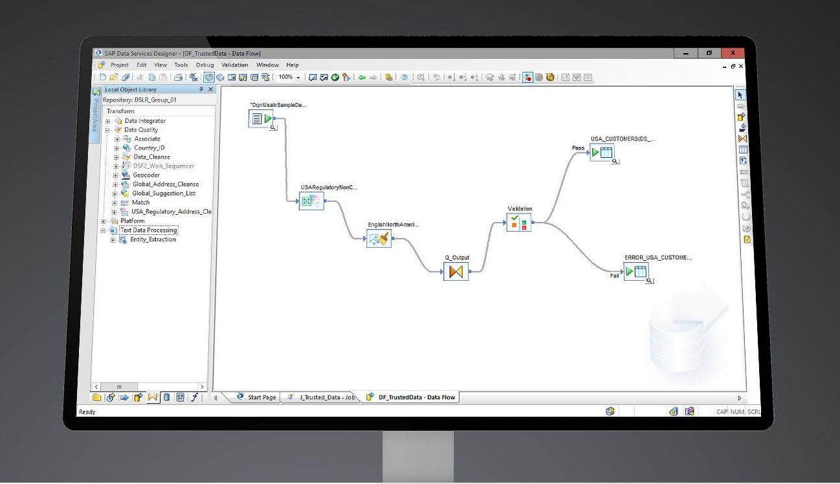Select the DF_TrustedData - Data Flow tab
Screen dimensions: 840x484
pos(410,397)
